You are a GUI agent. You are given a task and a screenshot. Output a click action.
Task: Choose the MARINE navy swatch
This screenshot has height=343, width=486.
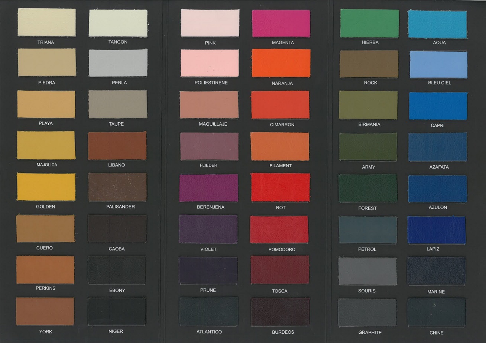437,271
